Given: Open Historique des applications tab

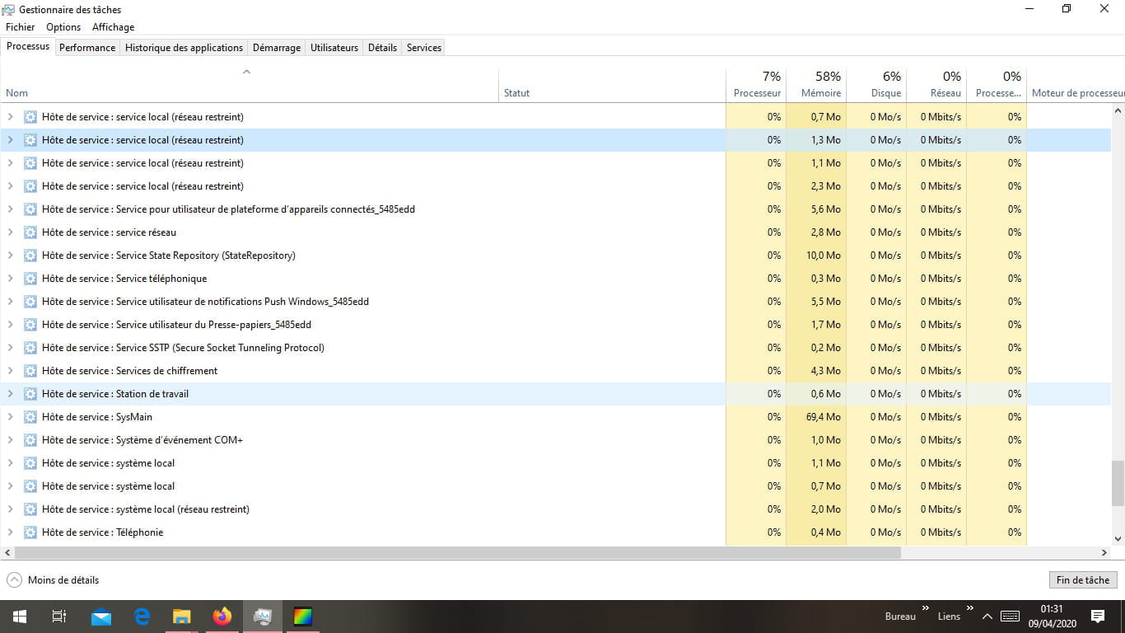Looking at the screenshot, I should 184,48.
